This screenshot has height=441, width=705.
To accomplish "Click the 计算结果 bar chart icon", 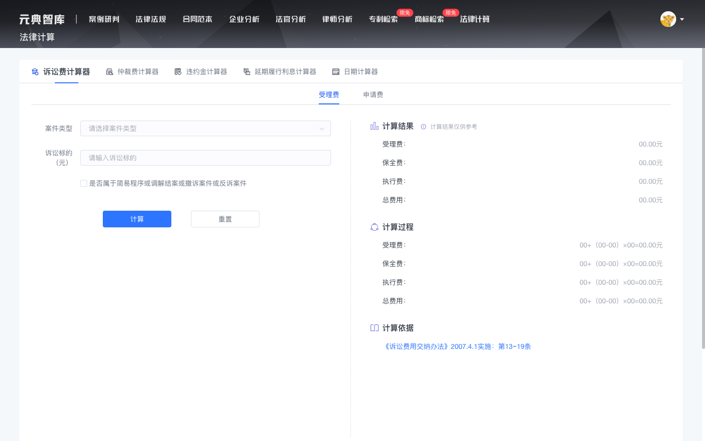I will coord(374,126).
